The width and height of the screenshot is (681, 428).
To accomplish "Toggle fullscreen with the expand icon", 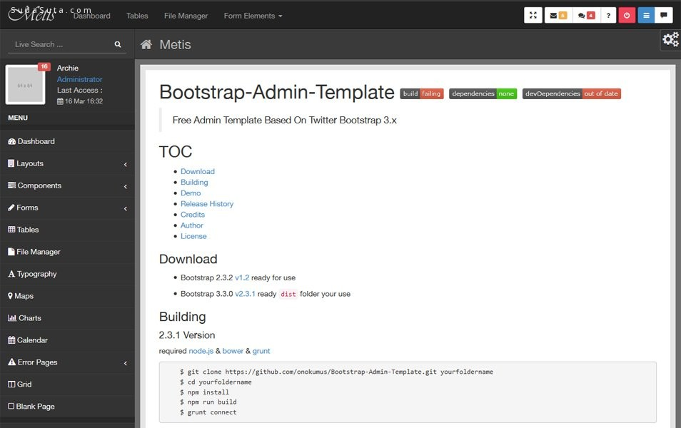I will click(x=533, y=16).
